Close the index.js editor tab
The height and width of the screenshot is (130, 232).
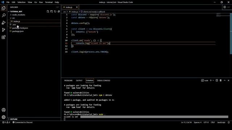click(77, 7)
